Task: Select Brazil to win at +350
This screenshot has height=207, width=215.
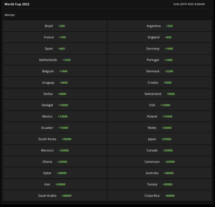Action: (x=55, y=26)
